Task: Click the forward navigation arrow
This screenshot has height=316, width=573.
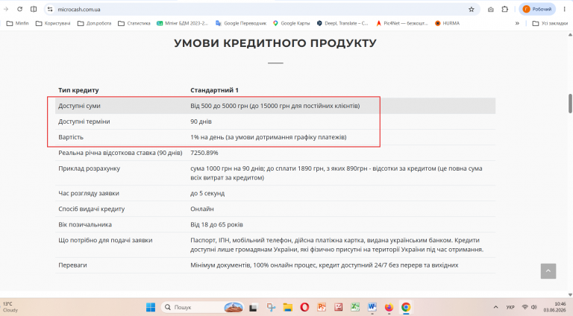Action: click(6, 9)
